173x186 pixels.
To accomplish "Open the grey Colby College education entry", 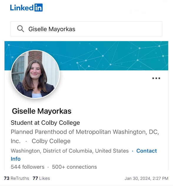I will (x=51, y=141).
